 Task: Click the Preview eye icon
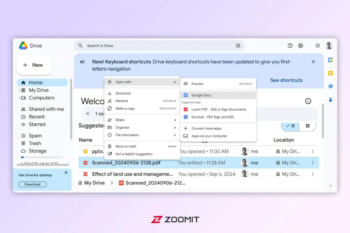pos(185,84)
